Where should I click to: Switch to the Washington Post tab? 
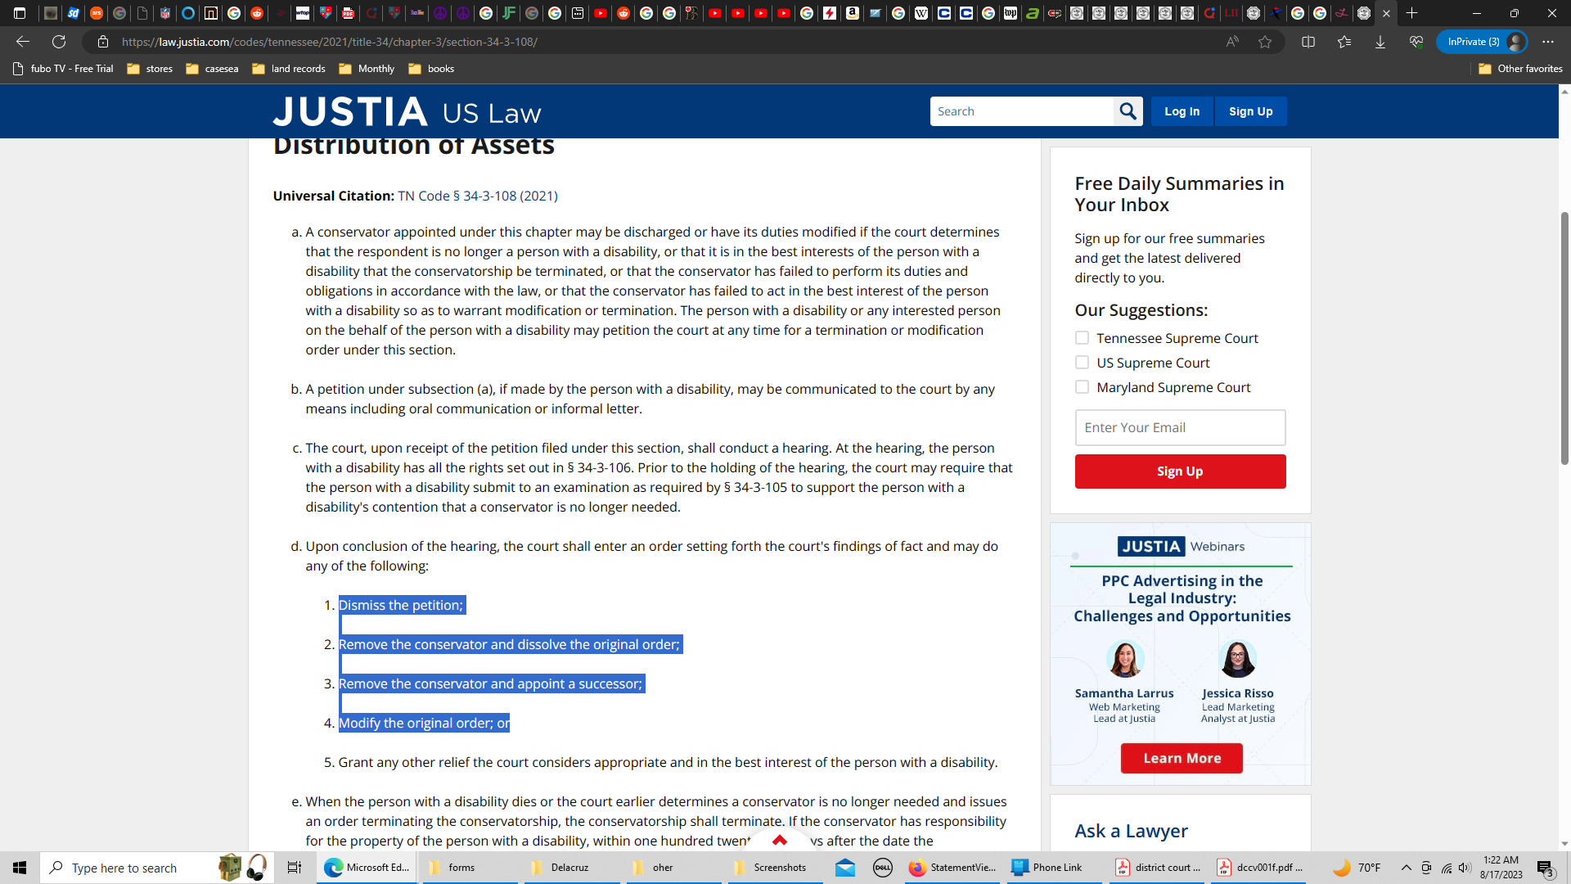pyautogui.click(x=1011, y=13)
